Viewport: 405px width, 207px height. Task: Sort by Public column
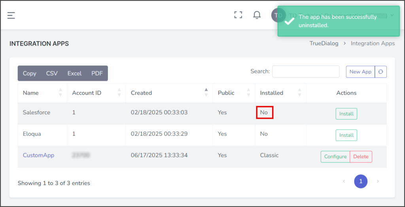coord(234,93)
